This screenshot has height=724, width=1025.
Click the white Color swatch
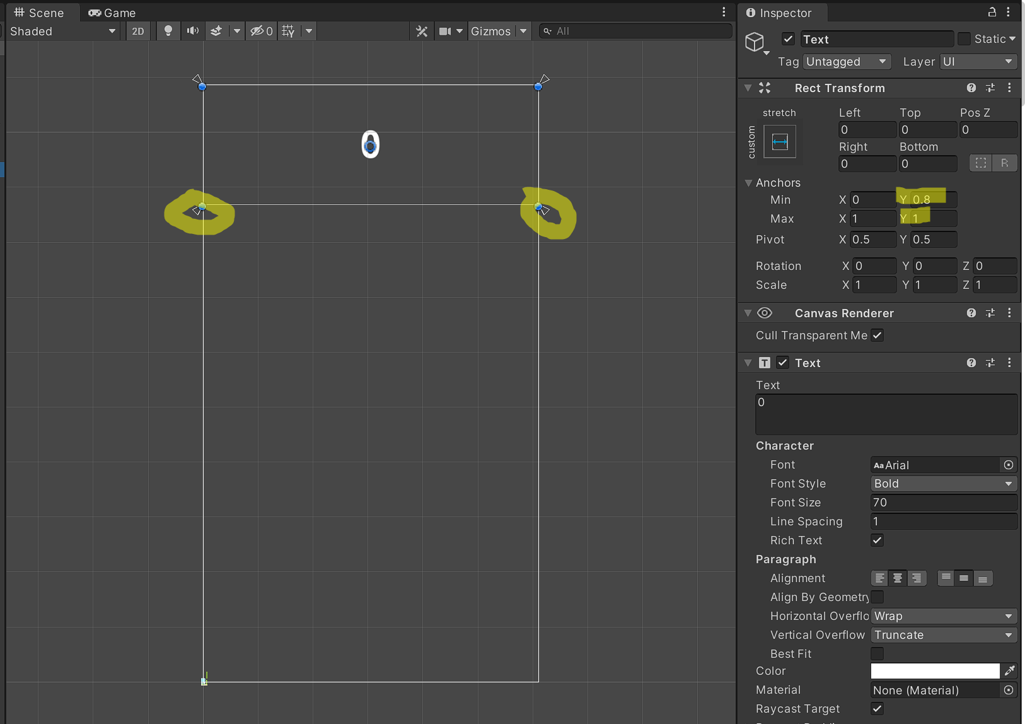pos(935,670)
